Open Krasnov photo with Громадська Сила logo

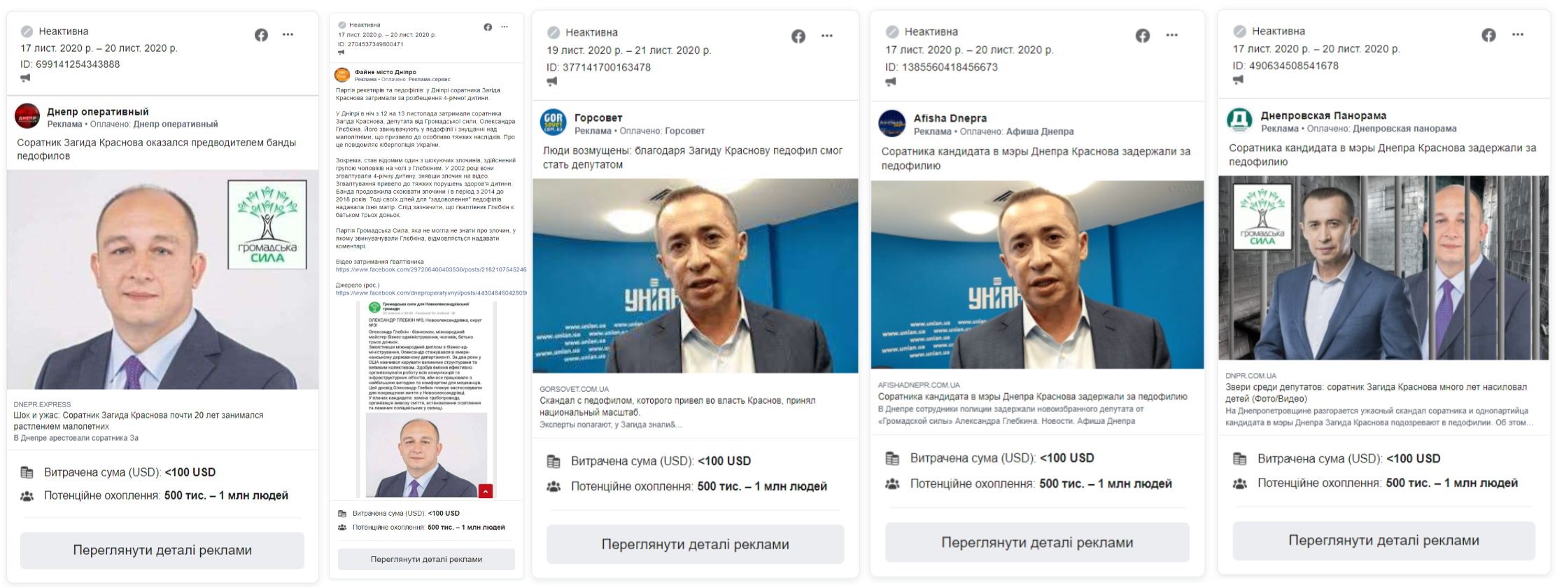[162, 280]
